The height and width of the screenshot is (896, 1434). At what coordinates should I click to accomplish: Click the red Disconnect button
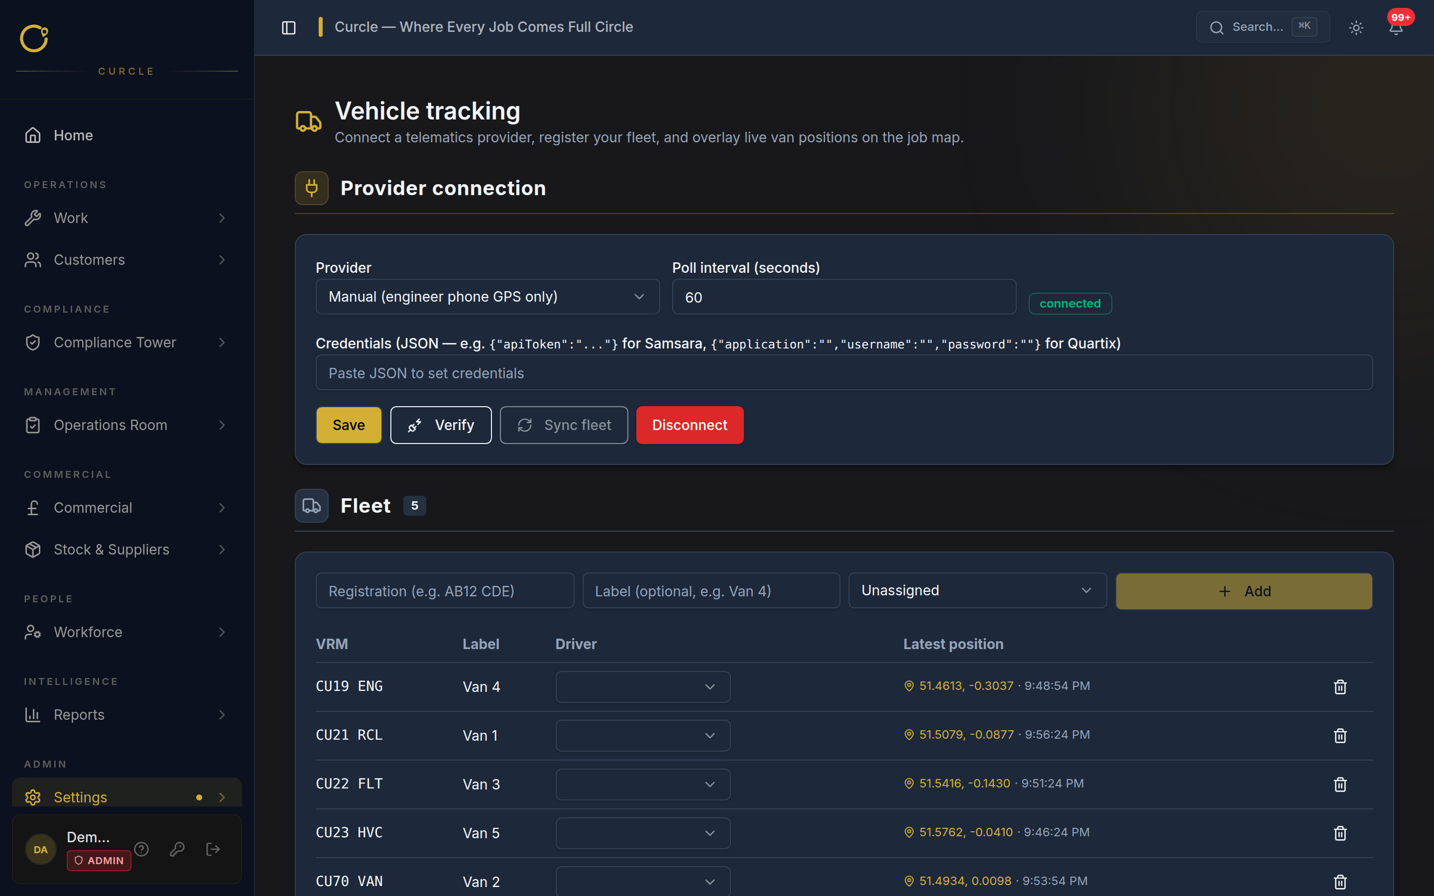(690, 425)
